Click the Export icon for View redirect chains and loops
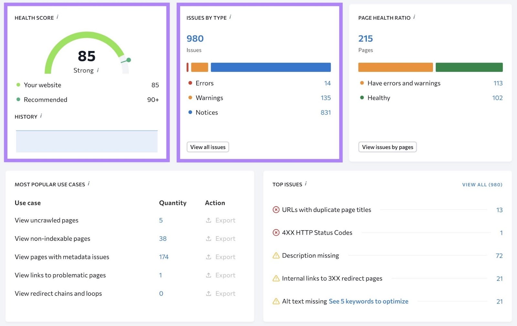517x326 pixels. (208, 293)
